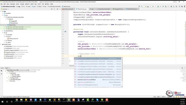Screen dimensions: 186x105
Task: Collapse the app module tree node
Action: click(x=1, y=11)
